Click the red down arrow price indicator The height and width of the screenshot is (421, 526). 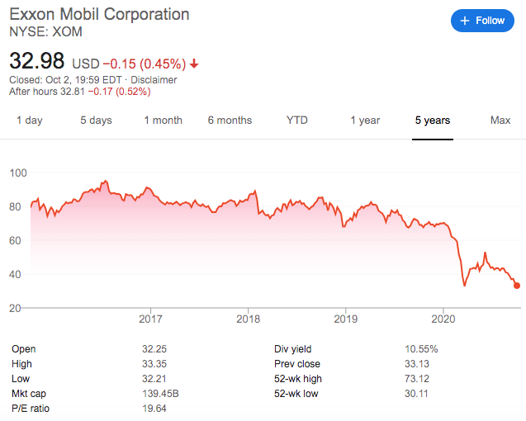click(x=194, y=64)
